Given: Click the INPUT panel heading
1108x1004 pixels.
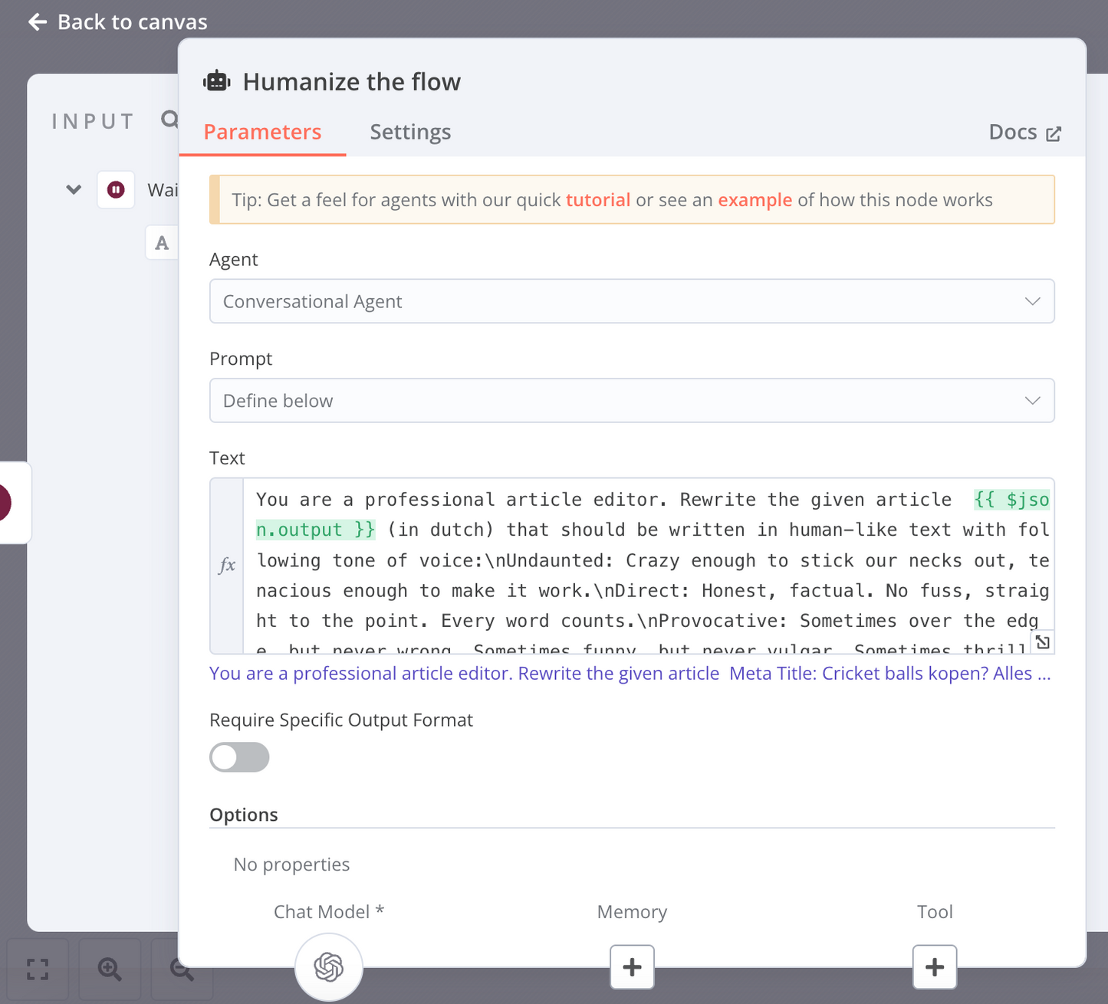Looking at the screenshot, I should tap(93, 121).
